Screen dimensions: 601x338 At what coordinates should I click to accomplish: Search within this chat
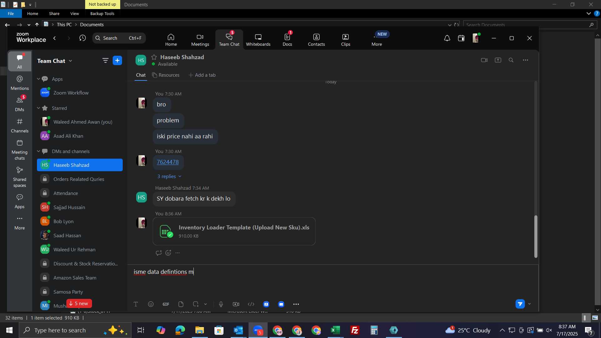511,60
